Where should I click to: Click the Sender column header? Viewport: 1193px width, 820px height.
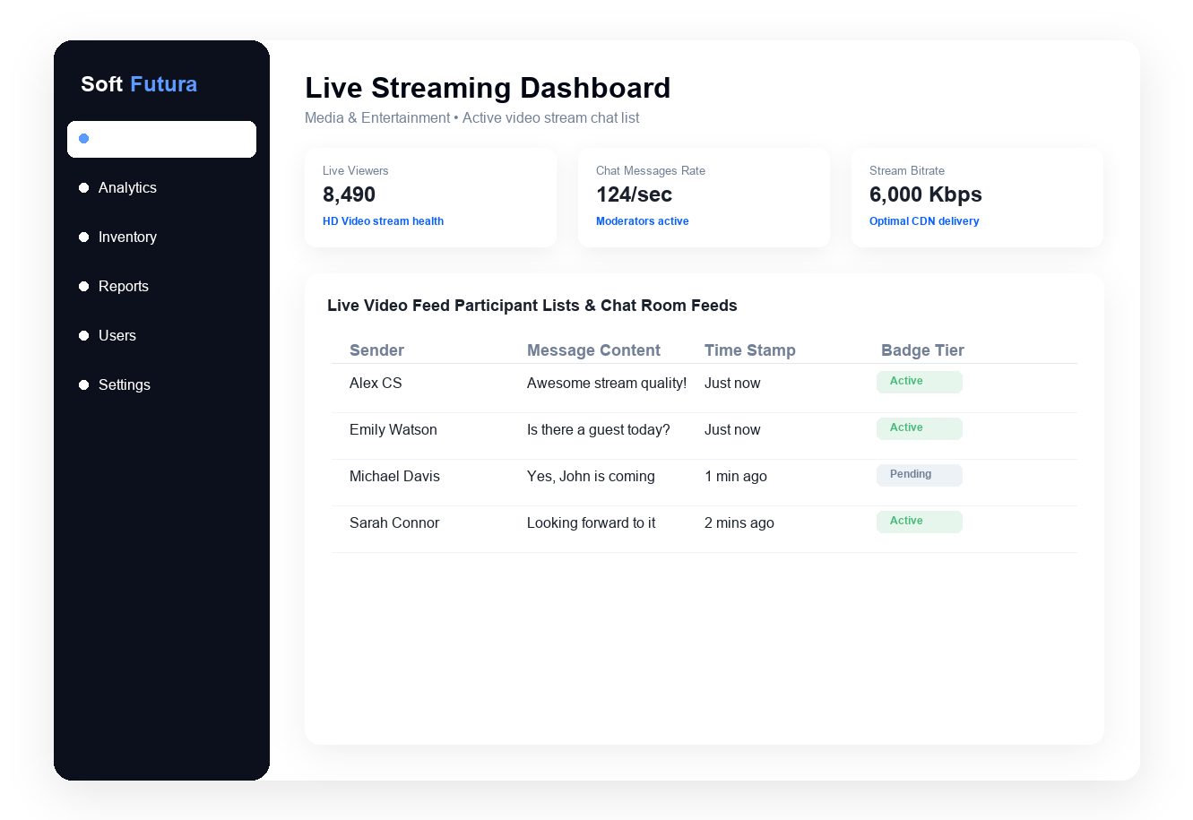[376, 350]
